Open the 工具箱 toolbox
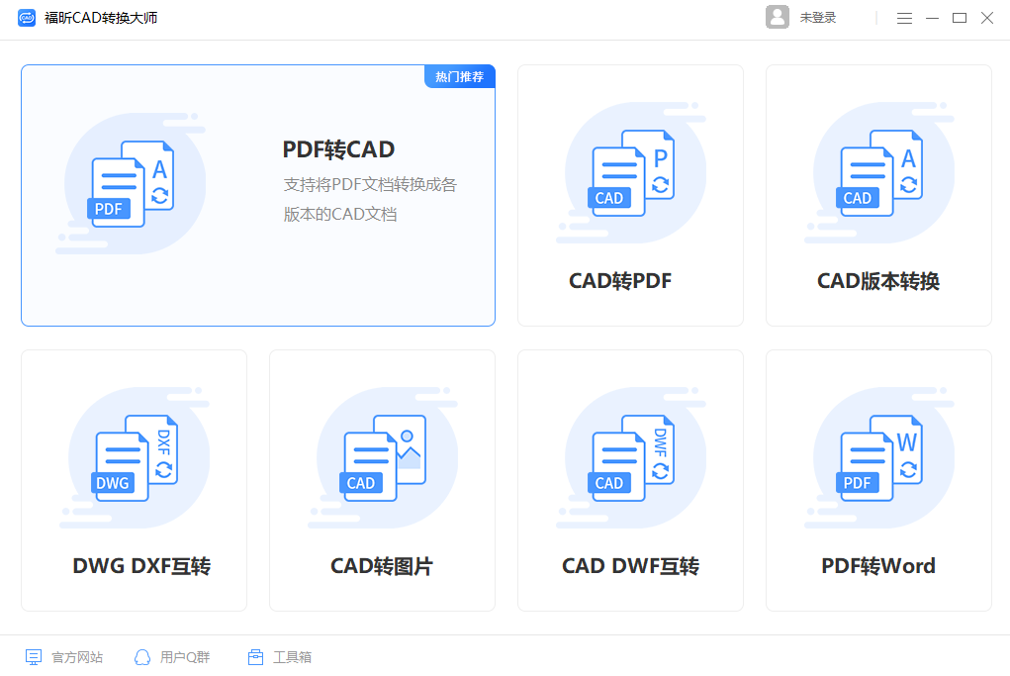 click(281, 657)
